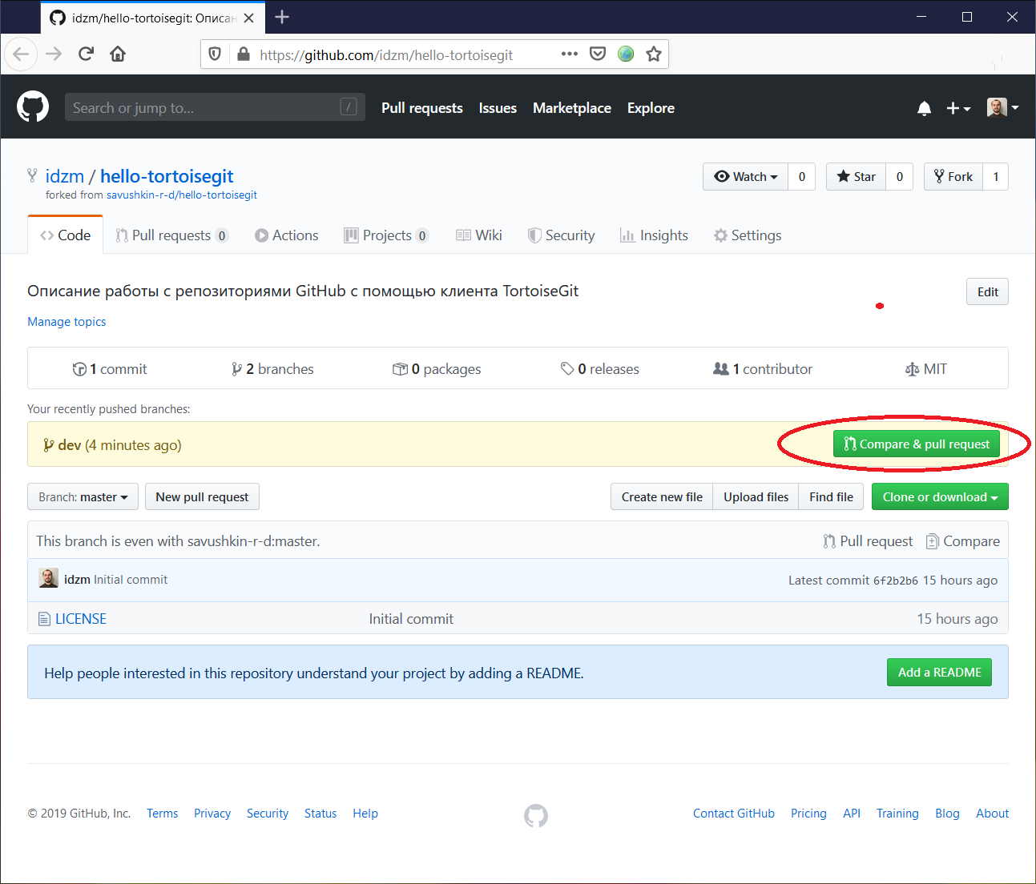
Task: Open a new browser tab
Action: (x=282, y=17)
